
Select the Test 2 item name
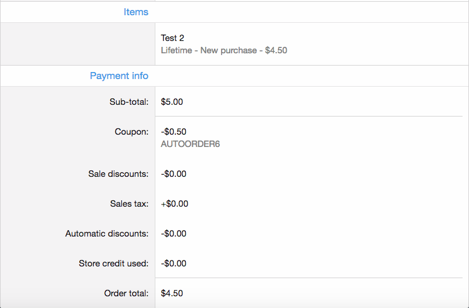[x=172, y=38]
